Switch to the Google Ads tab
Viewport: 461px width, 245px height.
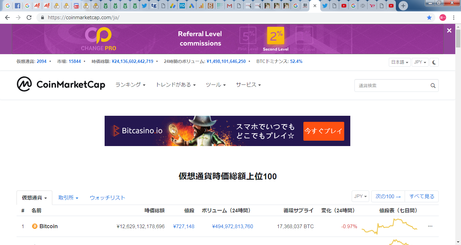coord(192,6)
